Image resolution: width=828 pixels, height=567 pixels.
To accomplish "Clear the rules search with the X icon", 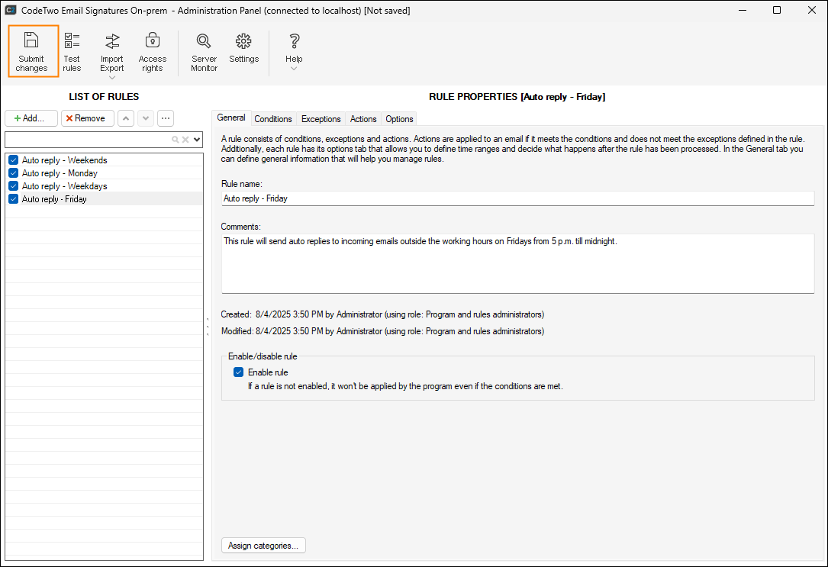I will coord(185,140).
